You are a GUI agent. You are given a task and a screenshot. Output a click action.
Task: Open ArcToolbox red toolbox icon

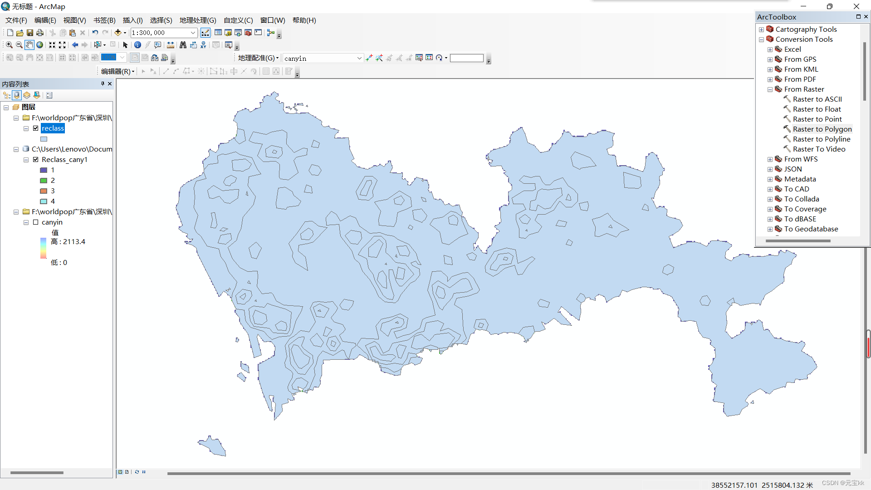point(248,33)
